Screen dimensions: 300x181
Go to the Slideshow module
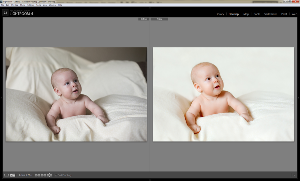pos(270,14)
